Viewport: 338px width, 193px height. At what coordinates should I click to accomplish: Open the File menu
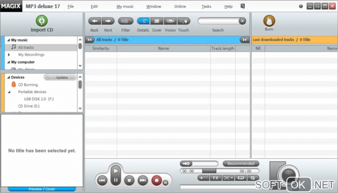coord(71,7)
